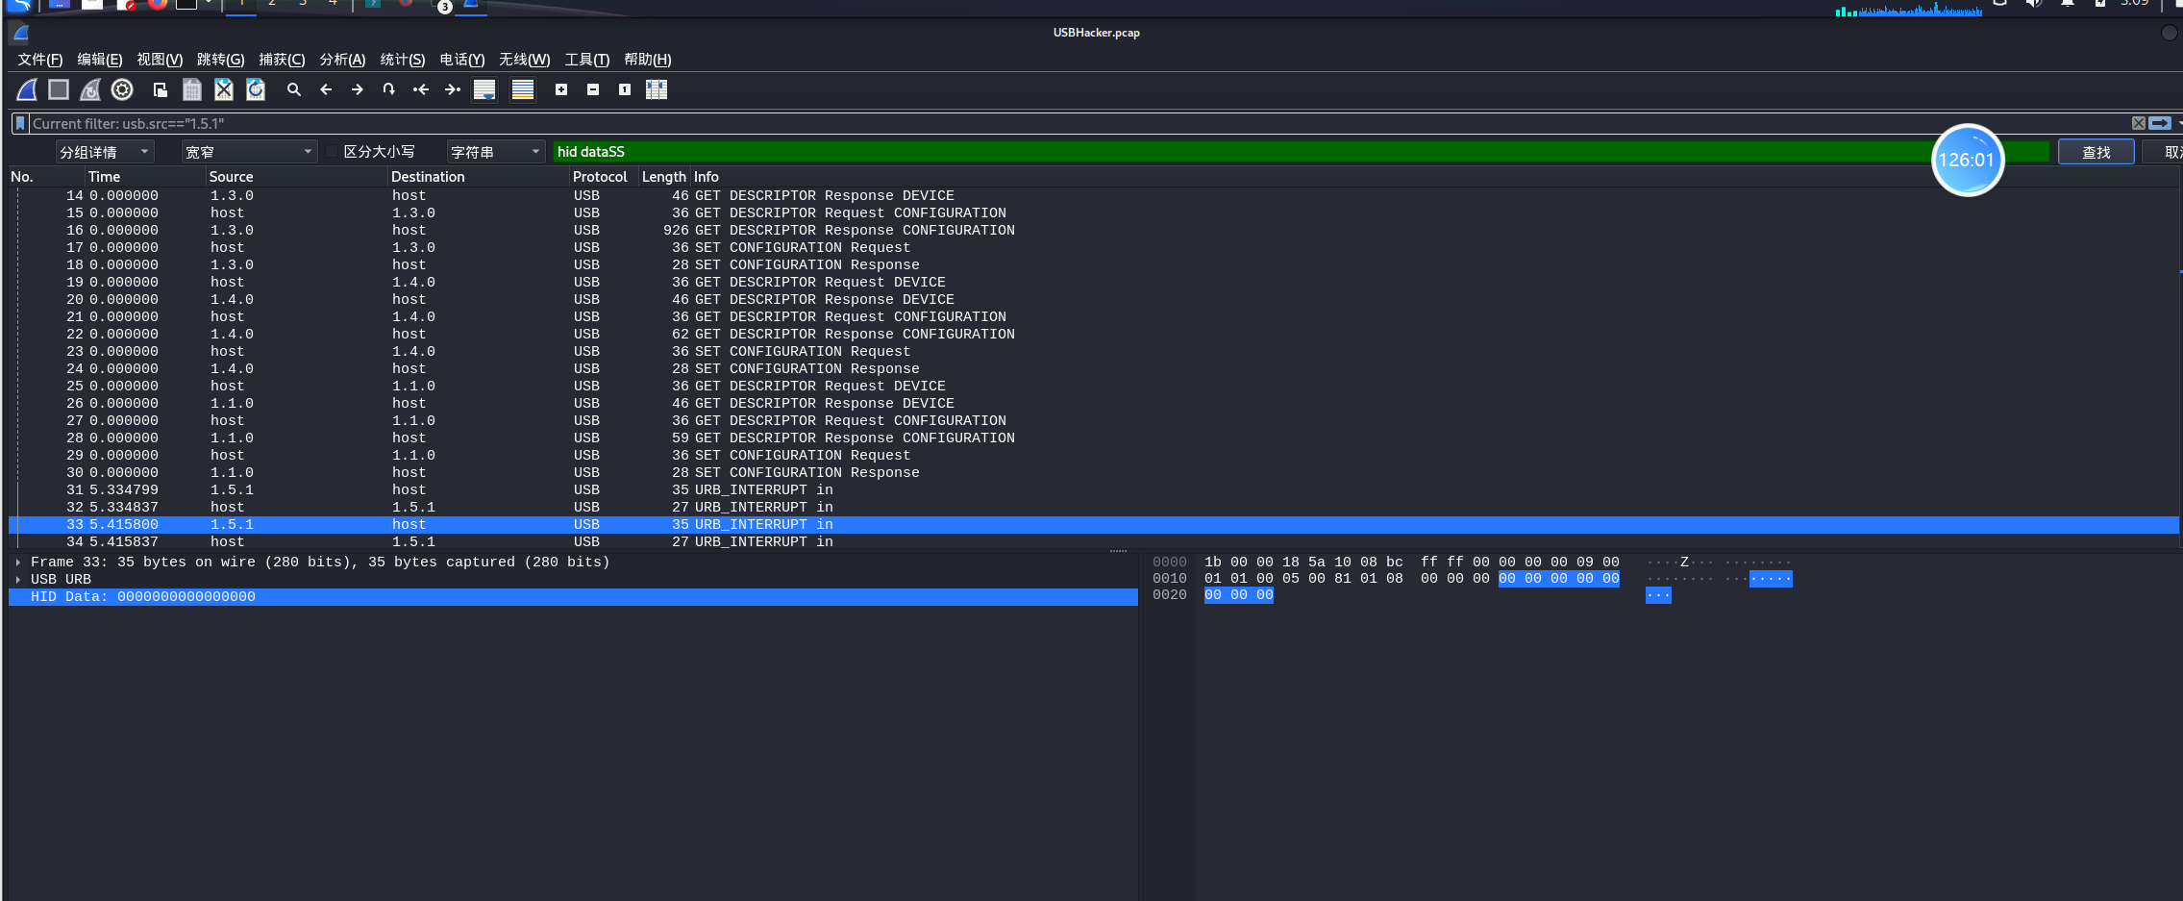The width and height of the screenshot is (2183, 901).
Task: Open the 跳转(G) menu
Action: [x=220, y=60]
